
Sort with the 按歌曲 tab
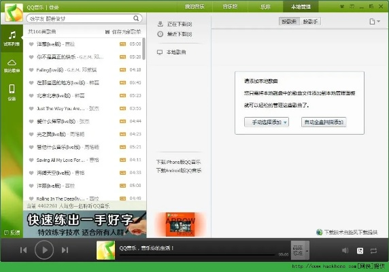[289, 22]
